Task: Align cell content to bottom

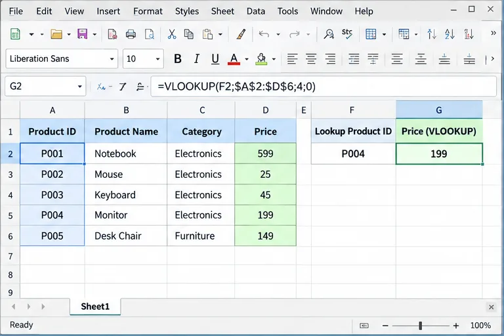Action: point(469,59)
